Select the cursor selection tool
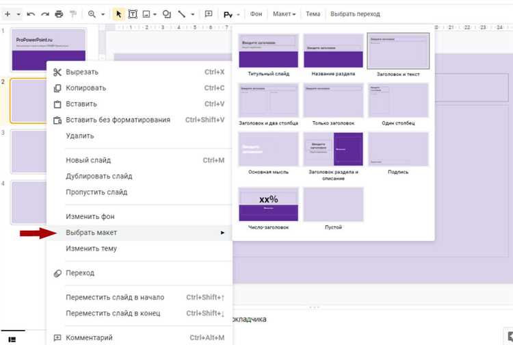This screenshot has height=345, width=513. click(x=118, y=14)
